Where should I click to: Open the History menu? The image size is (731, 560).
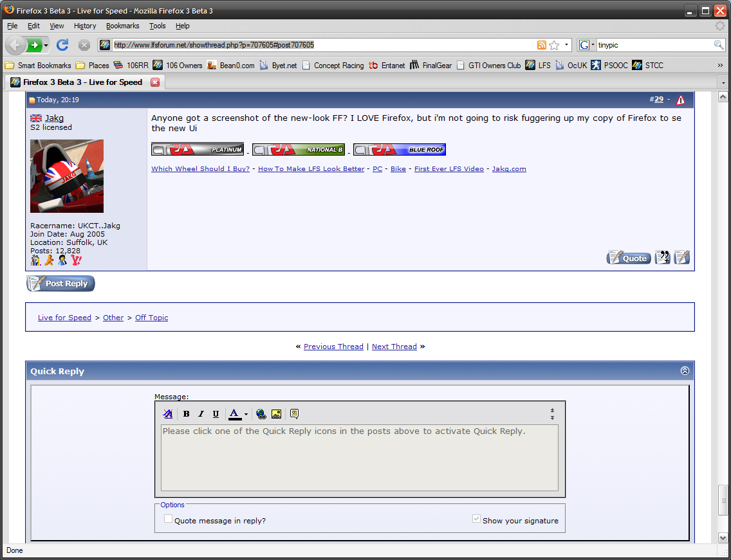(85, 26)
